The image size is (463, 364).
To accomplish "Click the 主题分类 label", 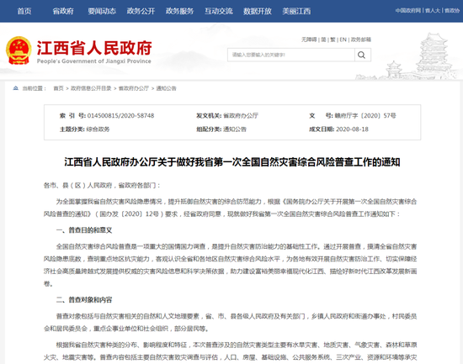I will pyautogui.click(x=72, y=129).
